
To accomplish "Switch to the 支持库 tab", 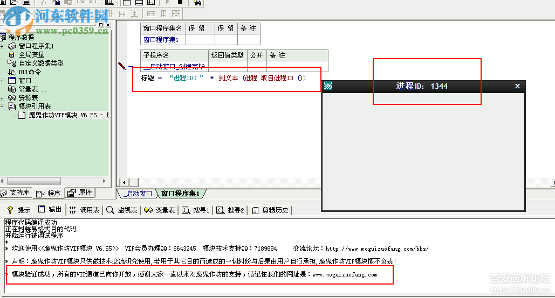I will (16, 193).
